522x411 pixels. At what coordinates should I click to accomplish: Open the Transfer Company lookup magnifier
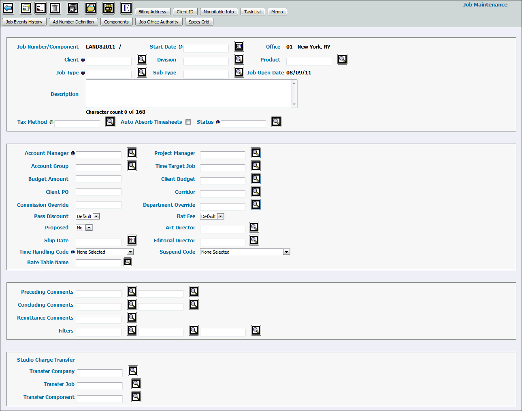click(x=133, y=371)
